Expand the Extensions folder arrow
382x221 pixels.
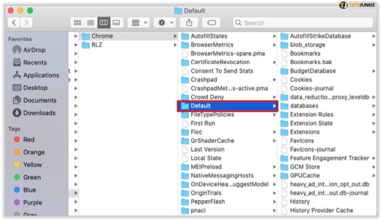[x=374, y=132]
